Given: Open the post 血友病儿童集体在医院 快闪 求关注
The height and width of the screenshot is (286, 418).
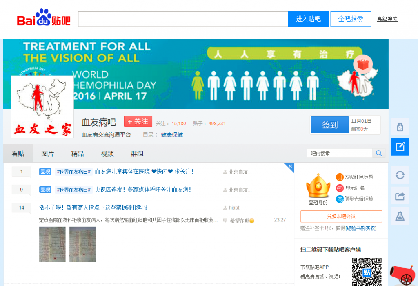Looking at the screenshot, I should coord(144,172).
